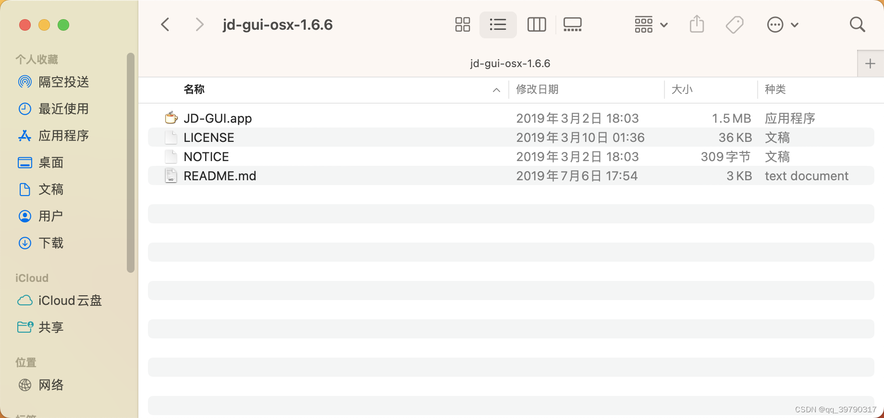Switch to column view
884x418 pixels.
point(537,24)
